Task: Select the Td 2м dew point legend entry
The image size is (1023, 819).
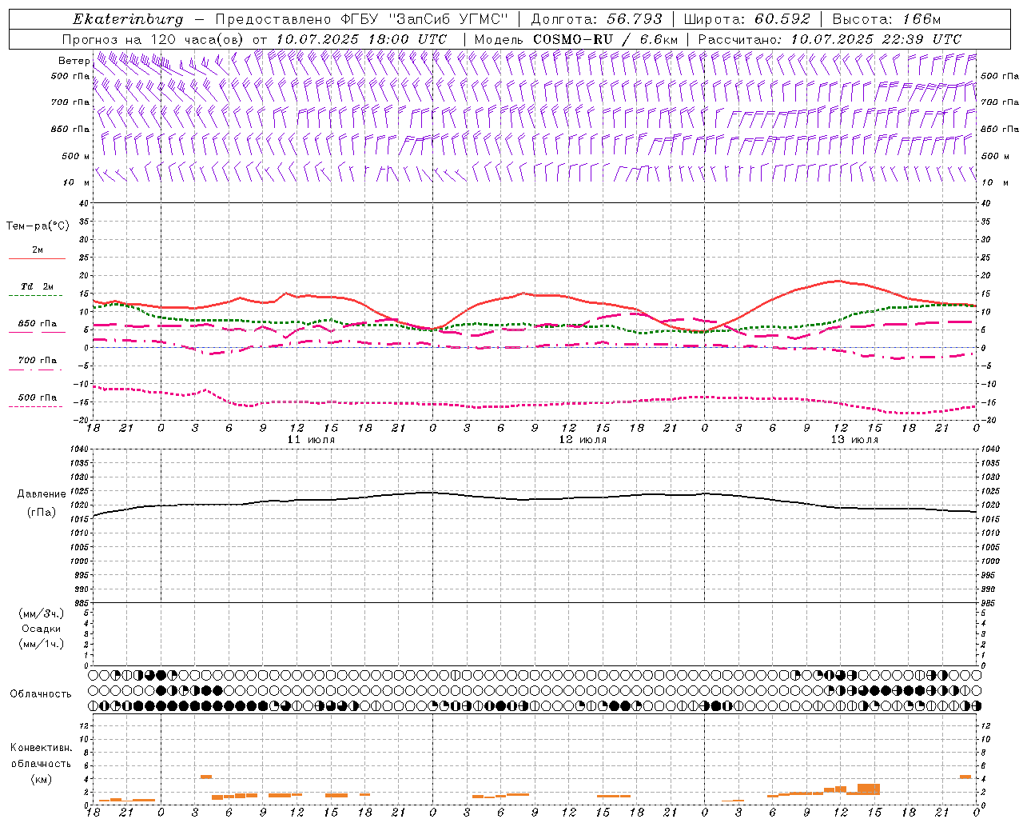Action: click(37, 286)
